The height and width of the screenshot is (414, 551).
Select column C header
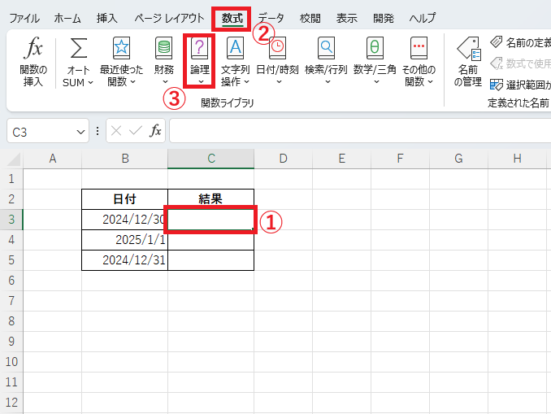[x=210, y=159]
